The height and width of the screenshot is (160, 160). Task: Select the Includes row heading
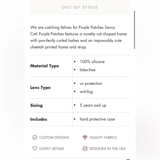point(39,119)
